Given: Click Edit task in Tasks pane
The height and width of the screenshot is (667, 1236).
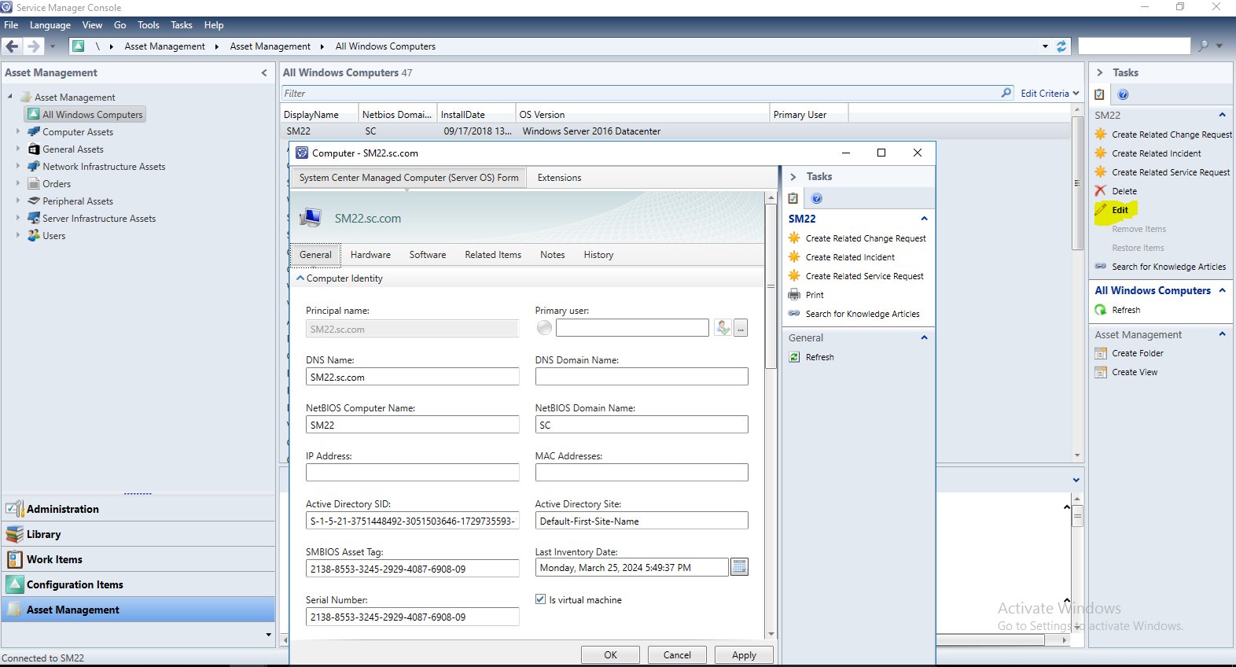Looking at the screenshot, I should [1120, 210].
